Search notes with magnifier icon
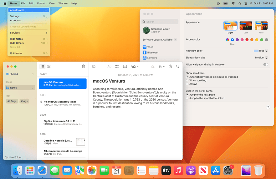Image resolution: width=276 pixels, height=179 pixels. 177,67
